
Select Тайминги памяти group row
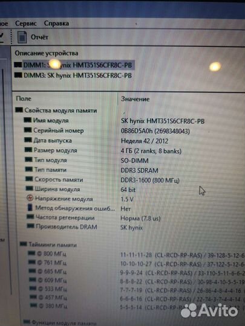[53, 245]
